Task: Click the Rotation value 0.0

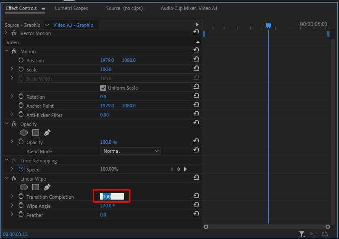Action: point(103,97)
